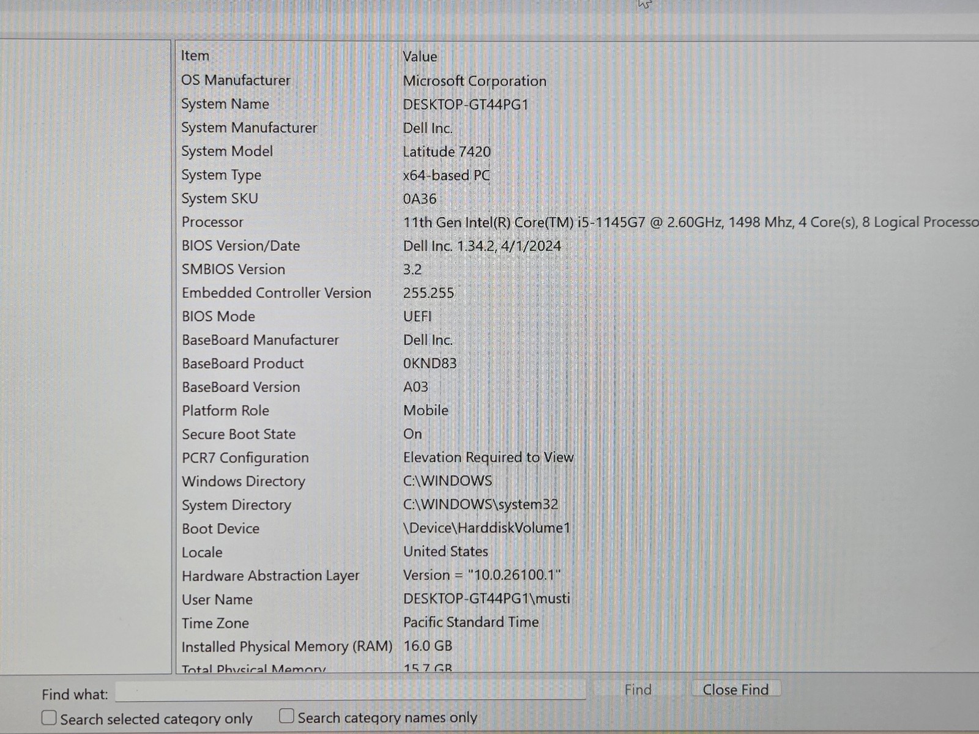Select the United States value
Image resolution: width=979 pixels, height=734 pixels.
pos(445,551)
